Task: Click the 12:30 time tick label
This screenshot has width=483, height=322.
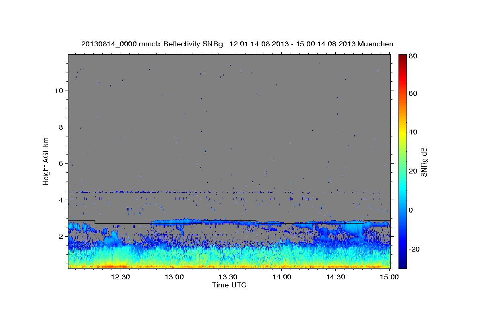Action: [x=120, y=277]
